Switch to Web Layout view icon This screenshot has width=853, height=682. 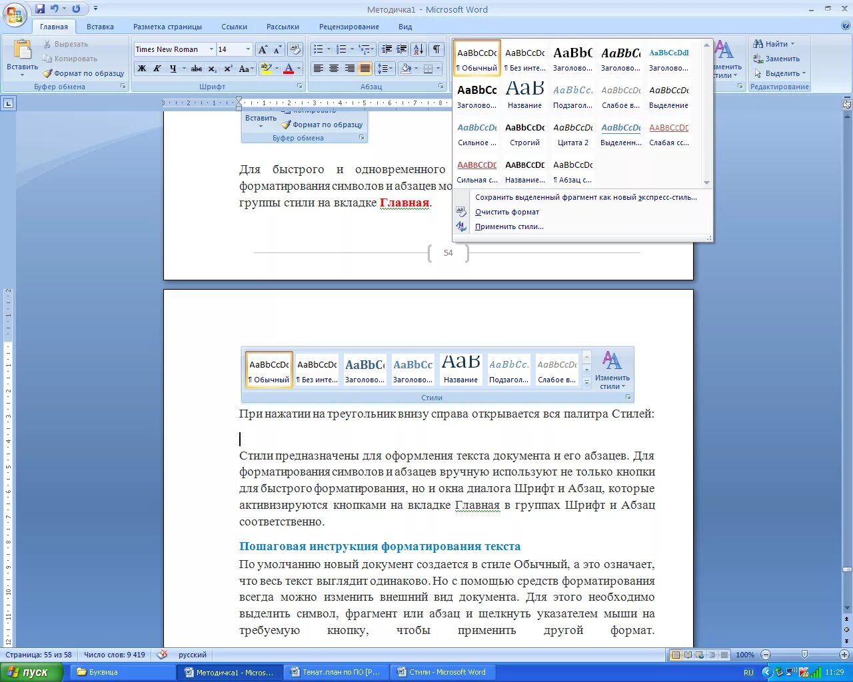pos(700,655)
